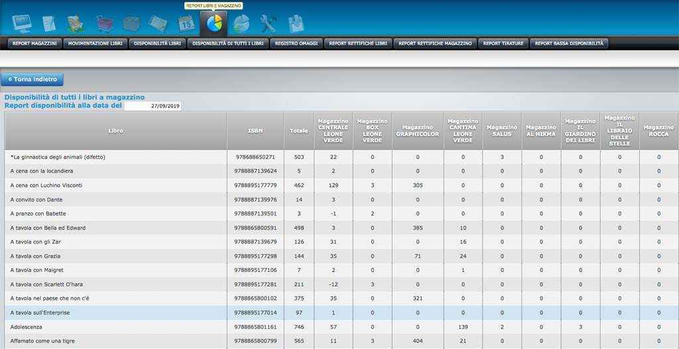The width and height of the screenshot is (679, 349).
Task: Select highlighted row A tavola sull'Enterprise
Action: click(x=341, y=313)
